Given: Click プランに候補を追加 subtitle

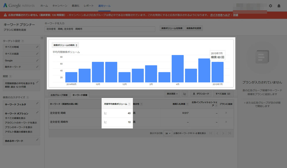Looking at the screenshot, I should point(15,30).
